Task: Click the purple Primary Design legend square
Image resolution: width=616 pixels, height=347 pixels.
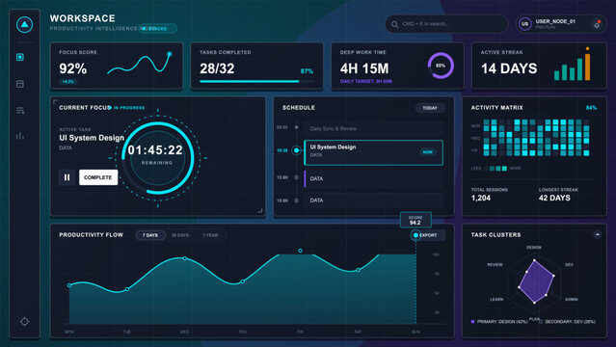Action: (472, 321)
